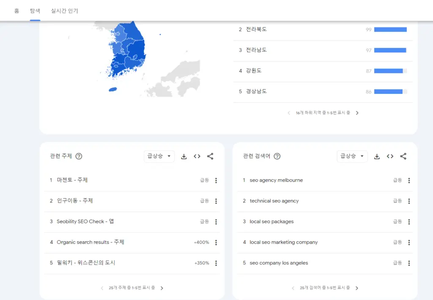433x300 pixels.
Task: Open more options for local seo packages
Action: pyautogui.click(x=409, y=222)
